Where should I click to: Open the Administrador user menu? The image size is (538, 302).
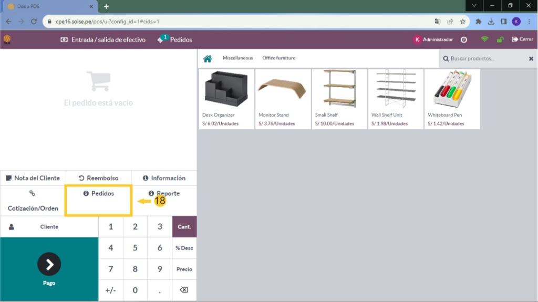[433, 39]
